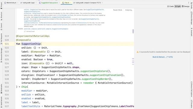Open the Project tool window
The image size is (193, 109).
coord(1,5)
